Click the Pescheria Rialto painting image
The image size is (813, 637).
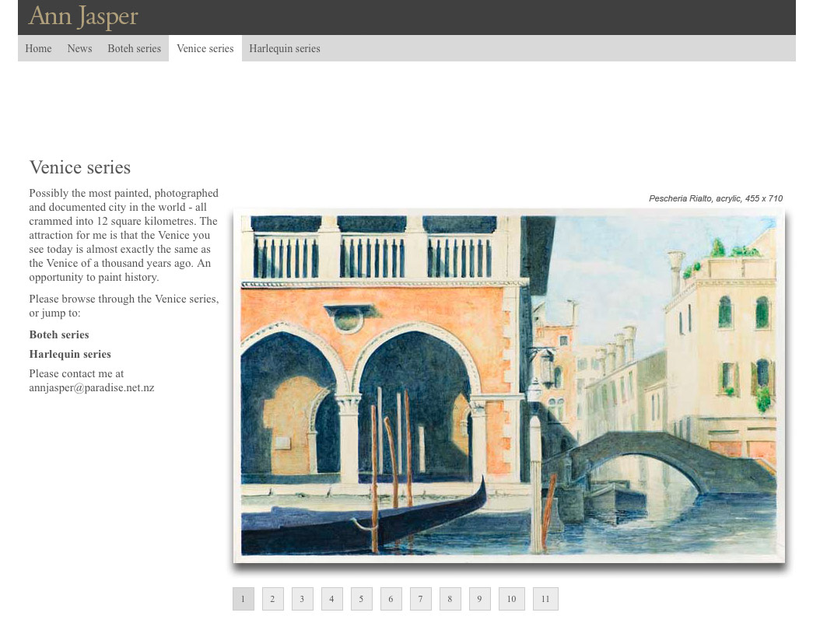[x=509, y=386]
